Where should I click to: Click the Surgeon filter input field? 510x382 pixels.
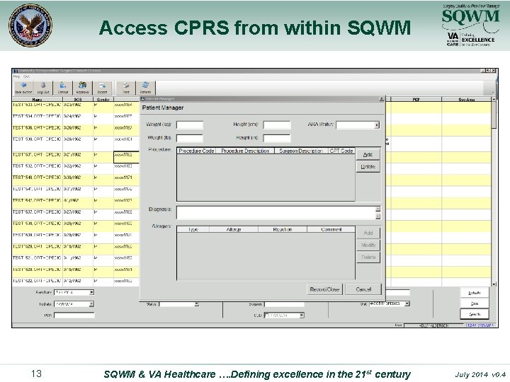[x=284, y=304]
